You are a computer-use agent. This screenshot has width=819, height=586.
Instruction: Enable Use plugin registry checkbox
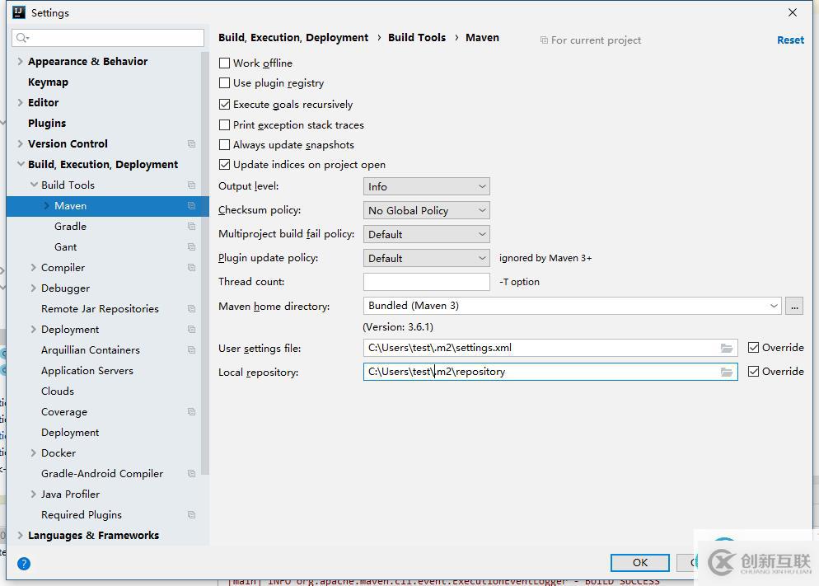[x=225, y=83]
